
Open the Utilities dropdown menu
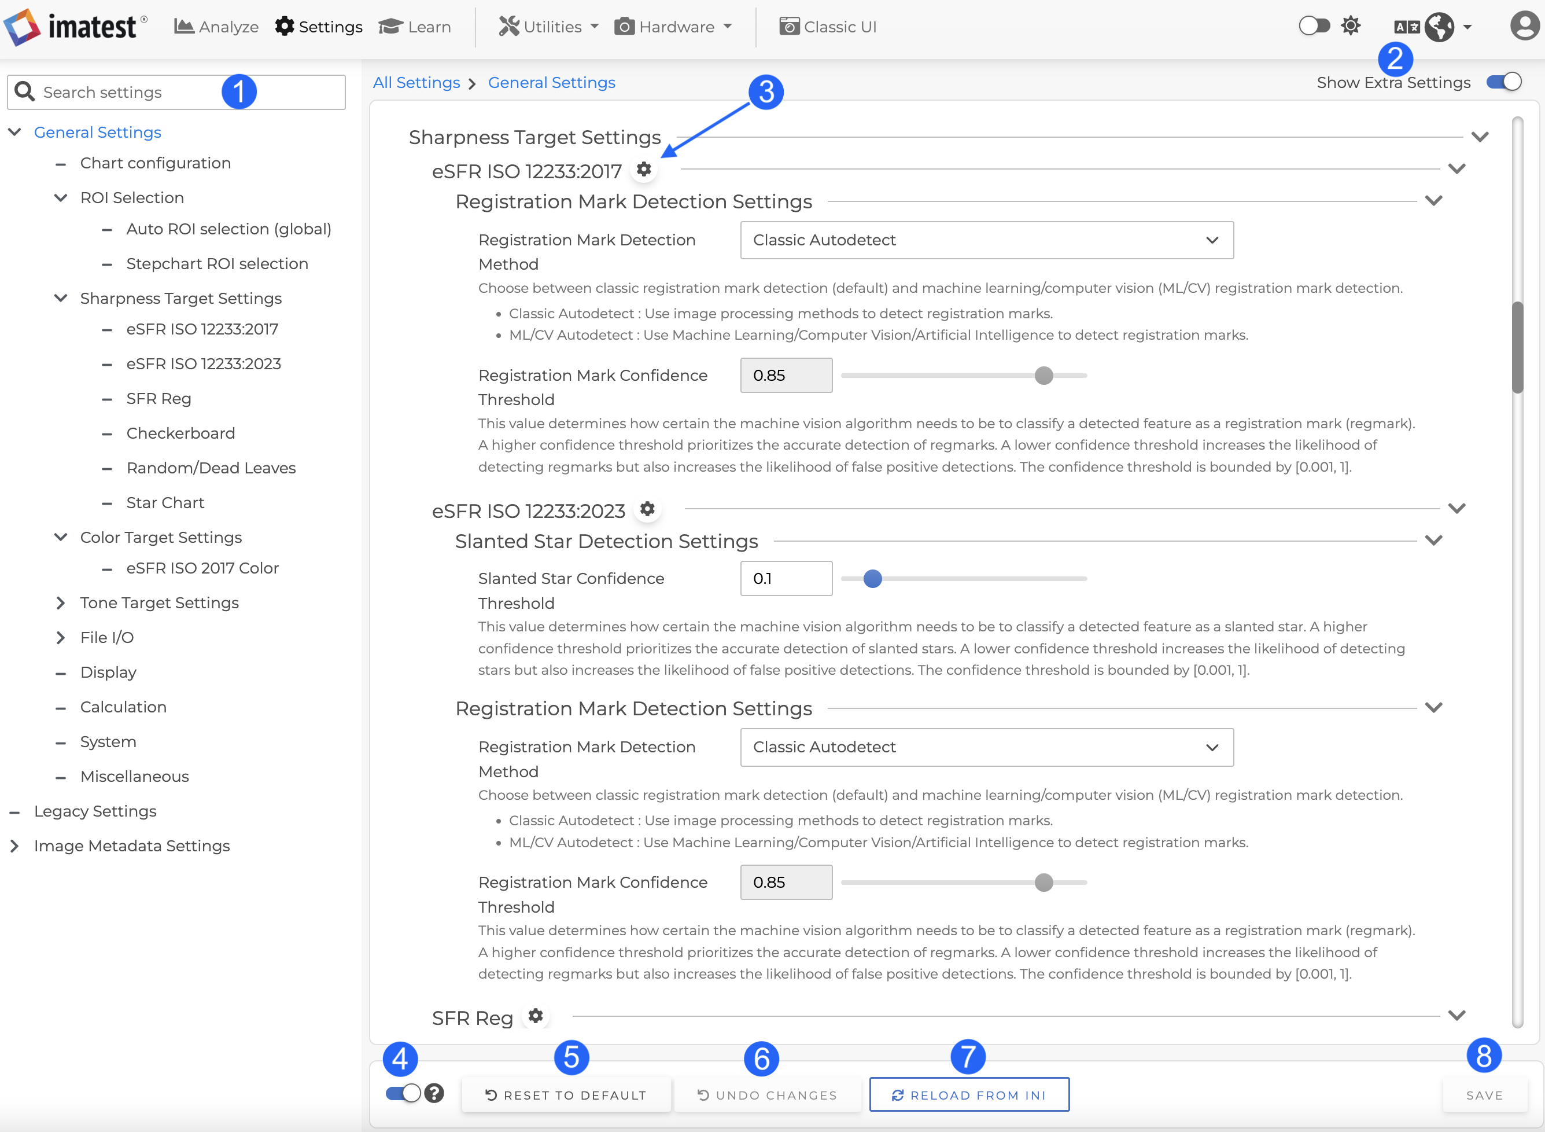coord(548,27)
